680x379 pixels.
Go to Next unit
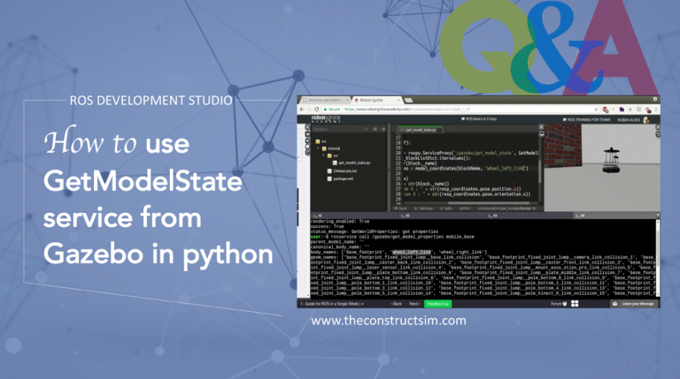(414, 304)
